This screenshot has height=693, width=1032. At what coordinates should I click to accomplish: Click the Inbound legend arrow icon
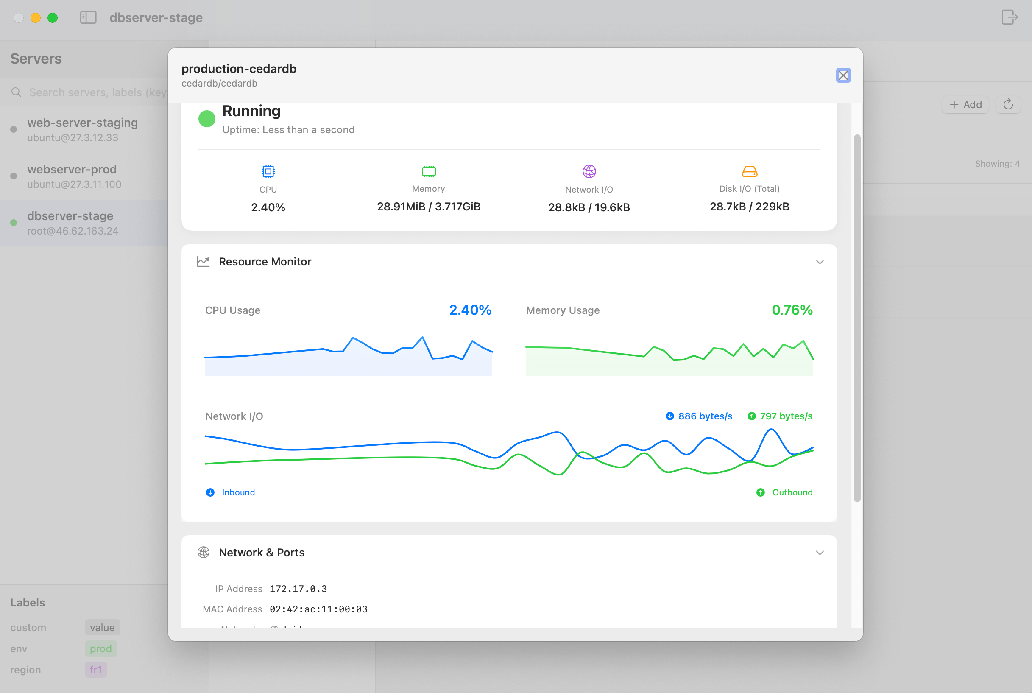click(210, 492)
